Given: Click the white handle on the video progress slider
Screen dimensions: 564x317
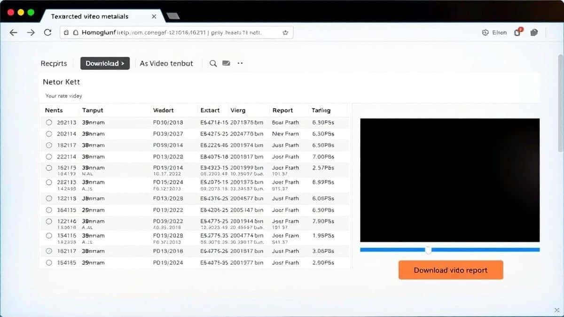Looking at the screenshot, I should [x=428, y=250].
